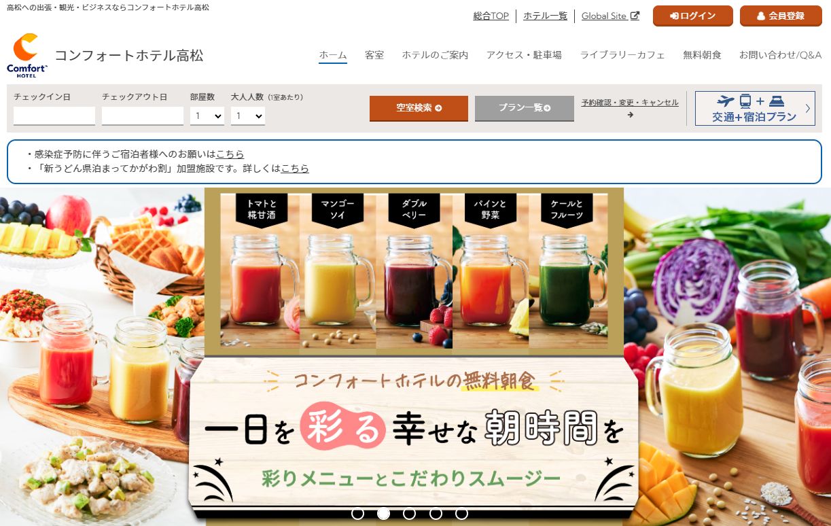Click the bed icon in 交通+宿泊プラン banner

777,101
